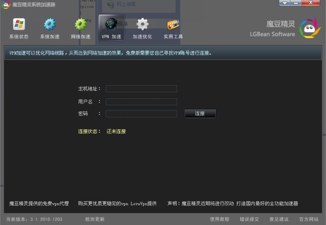The image size is (326, 225).
Task: Close the 魔豆精灵 window
Action: (311, 3)
